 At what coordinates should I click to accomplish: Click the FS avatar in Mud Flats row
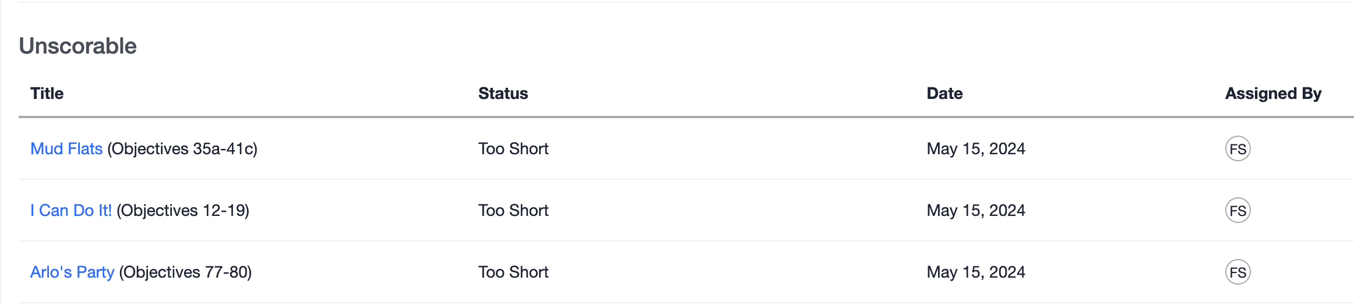pyautogui.click(x=1237, y=149)
